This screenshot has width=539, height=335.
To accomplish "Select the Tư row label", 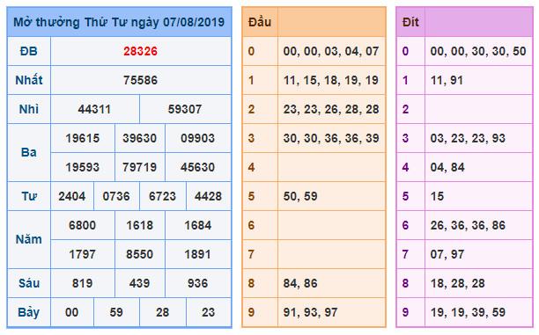I will tap(29, 196).
